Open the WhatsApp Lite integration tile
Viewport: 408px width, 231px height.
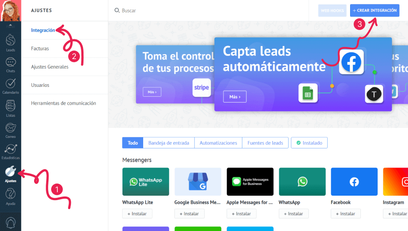point(146,182)
